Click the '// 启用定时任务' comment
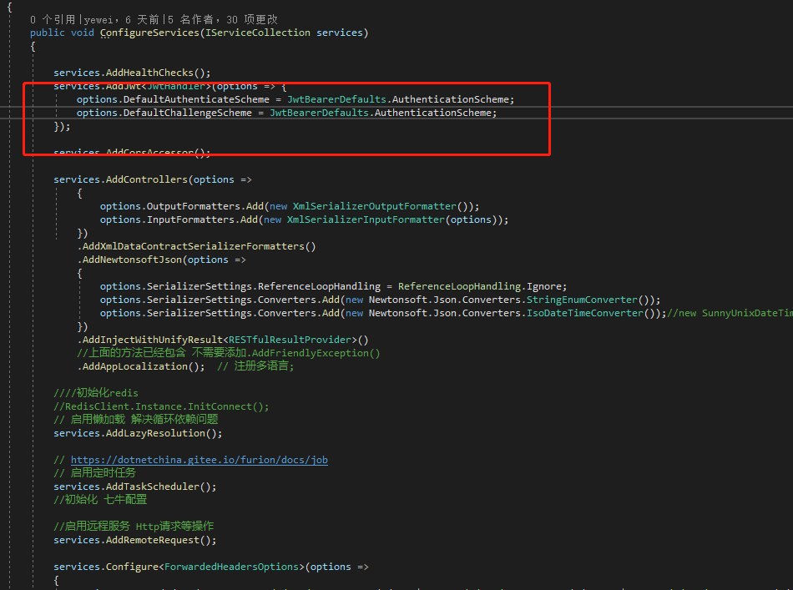 94,472
